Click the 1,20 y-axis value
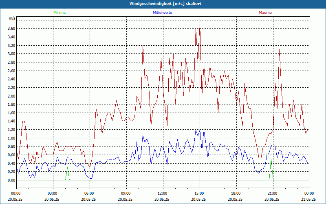The image size is (326, 204). coord(12,130)
